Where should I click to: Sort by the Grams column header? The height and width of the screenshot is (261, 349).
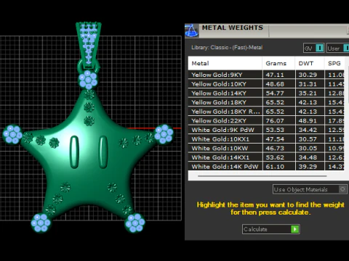click(278, 63)
